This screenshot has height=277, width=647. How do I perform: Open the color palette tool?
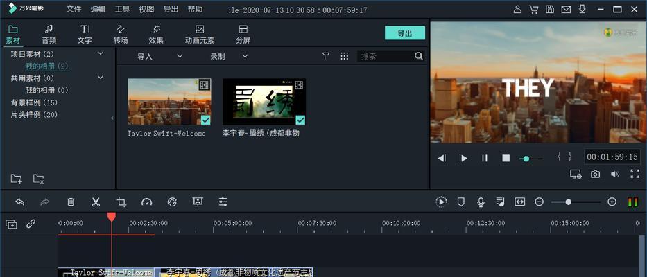172,202
